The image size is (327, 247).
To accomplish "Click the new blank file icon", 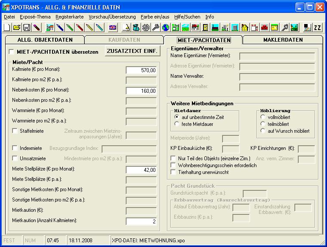I will point(7,27).
